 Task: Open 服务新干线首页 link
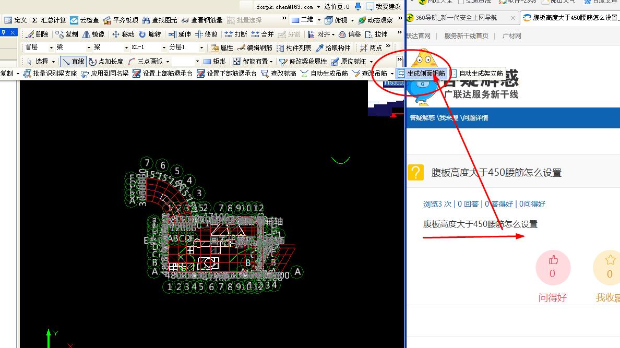click(x=466, y=35)
